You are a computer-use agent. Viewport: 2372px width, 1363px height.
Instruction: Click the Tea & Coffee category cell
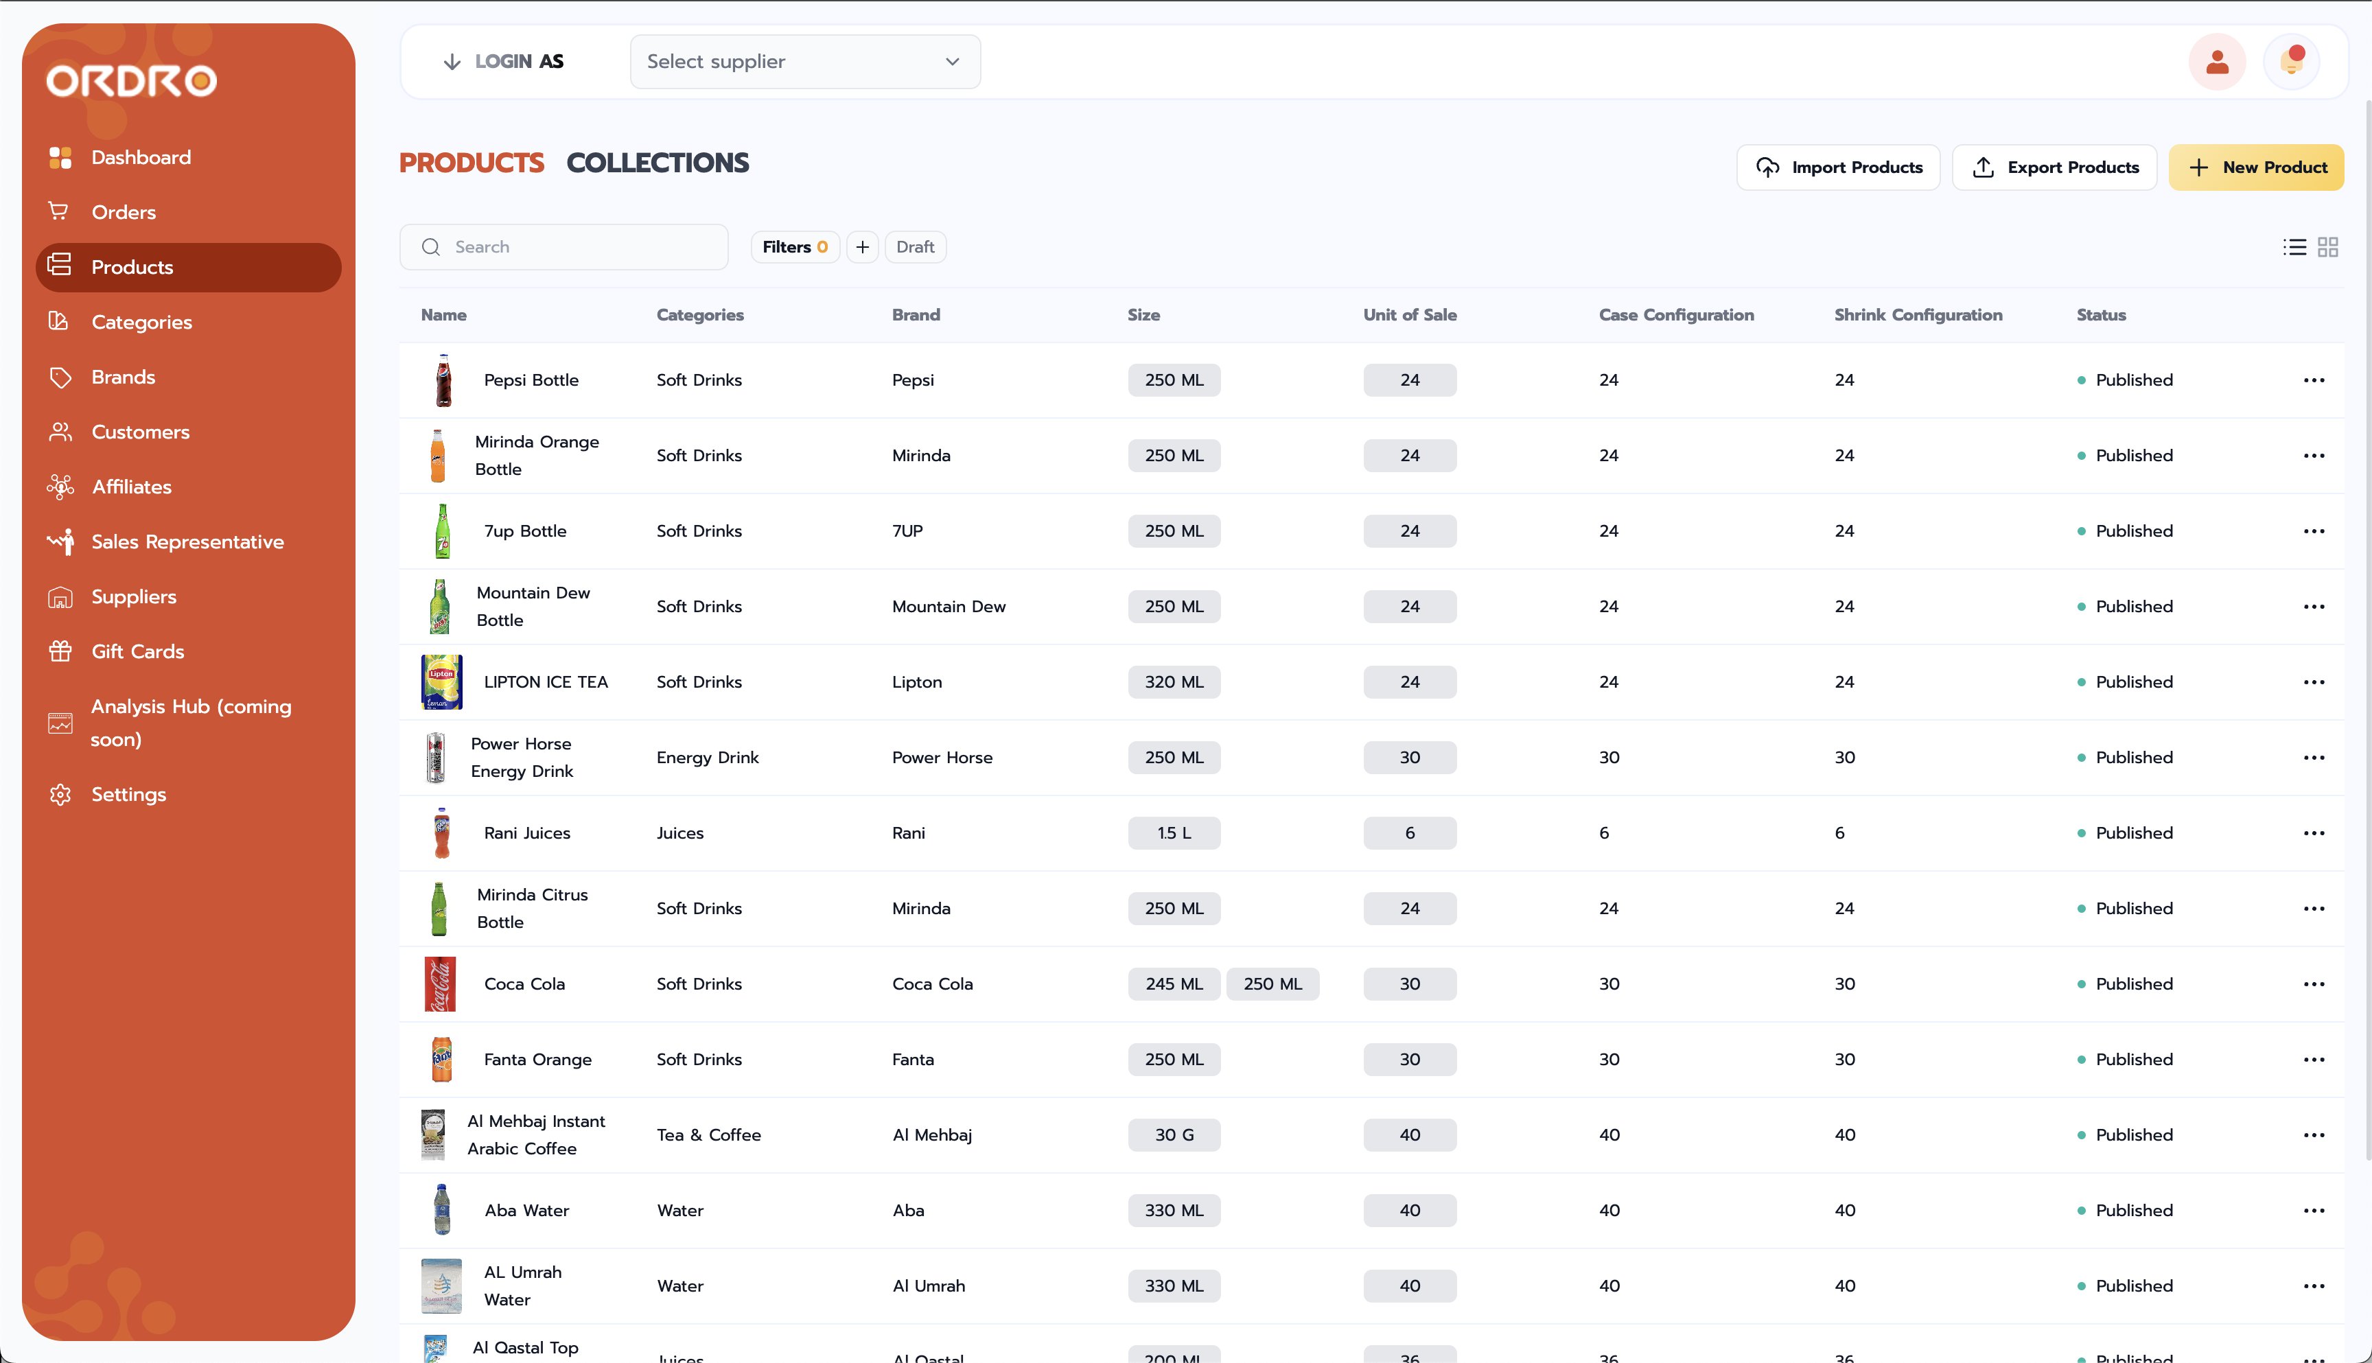click(708, 1136)
